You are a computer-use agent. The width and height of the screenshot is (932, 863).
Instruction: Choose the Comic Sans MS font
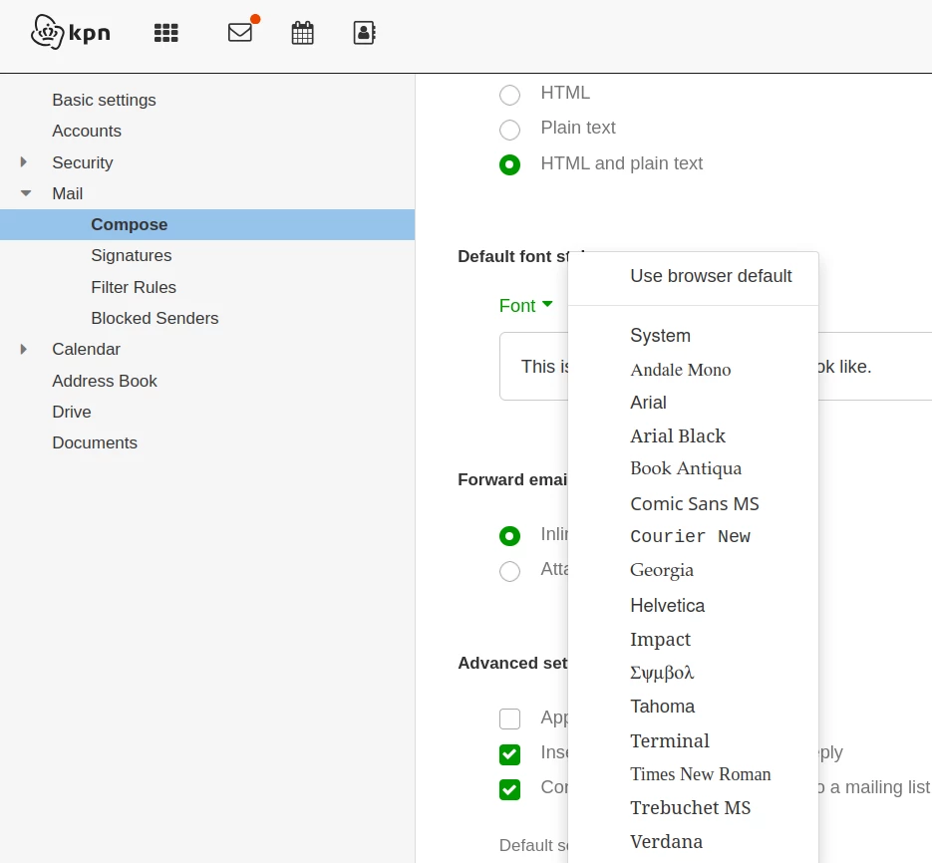click(x=693, y=504)
